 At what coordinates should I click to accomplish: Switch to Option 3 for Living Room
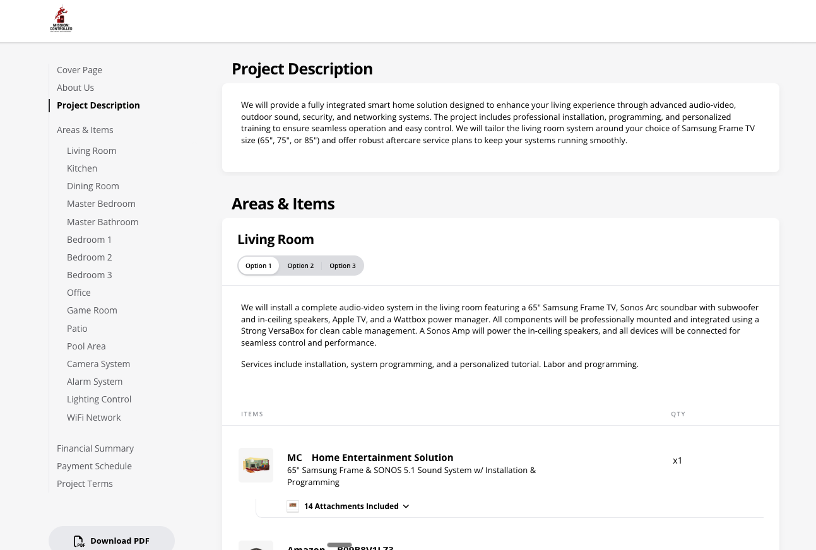343,266
